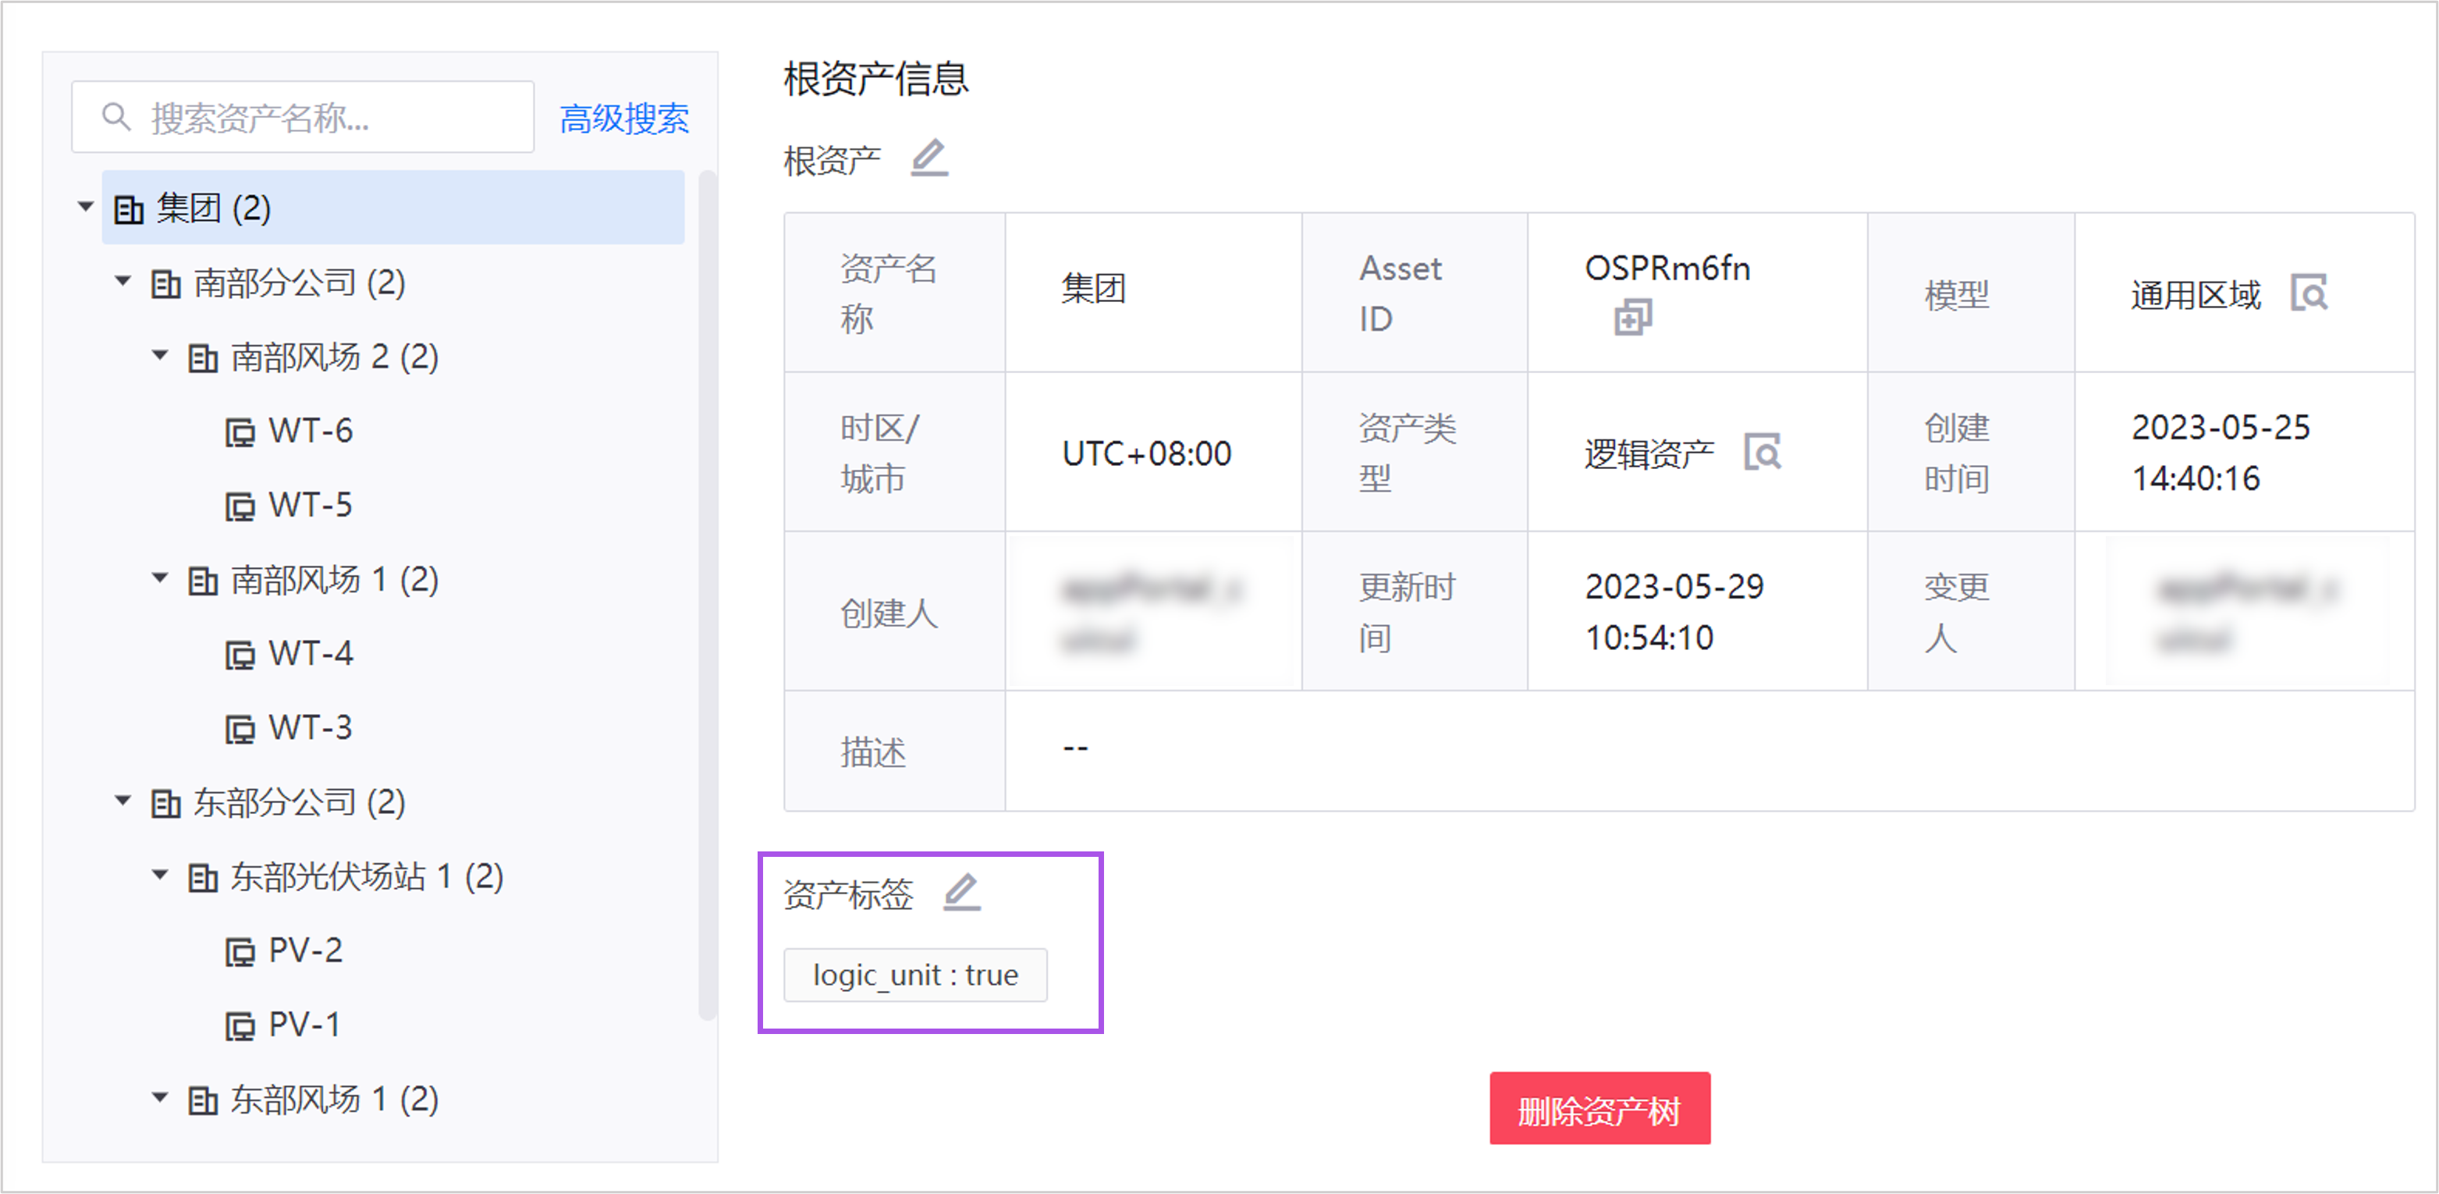Viewport: 2439px width, 1194px height.
Task: Open 高级搜索 advanced search link
Action: [x=624, y=119]
